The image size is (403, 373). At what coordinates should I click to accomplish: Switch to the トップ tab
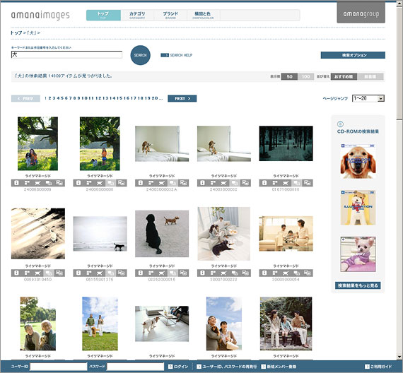click(x=103, y=15)
